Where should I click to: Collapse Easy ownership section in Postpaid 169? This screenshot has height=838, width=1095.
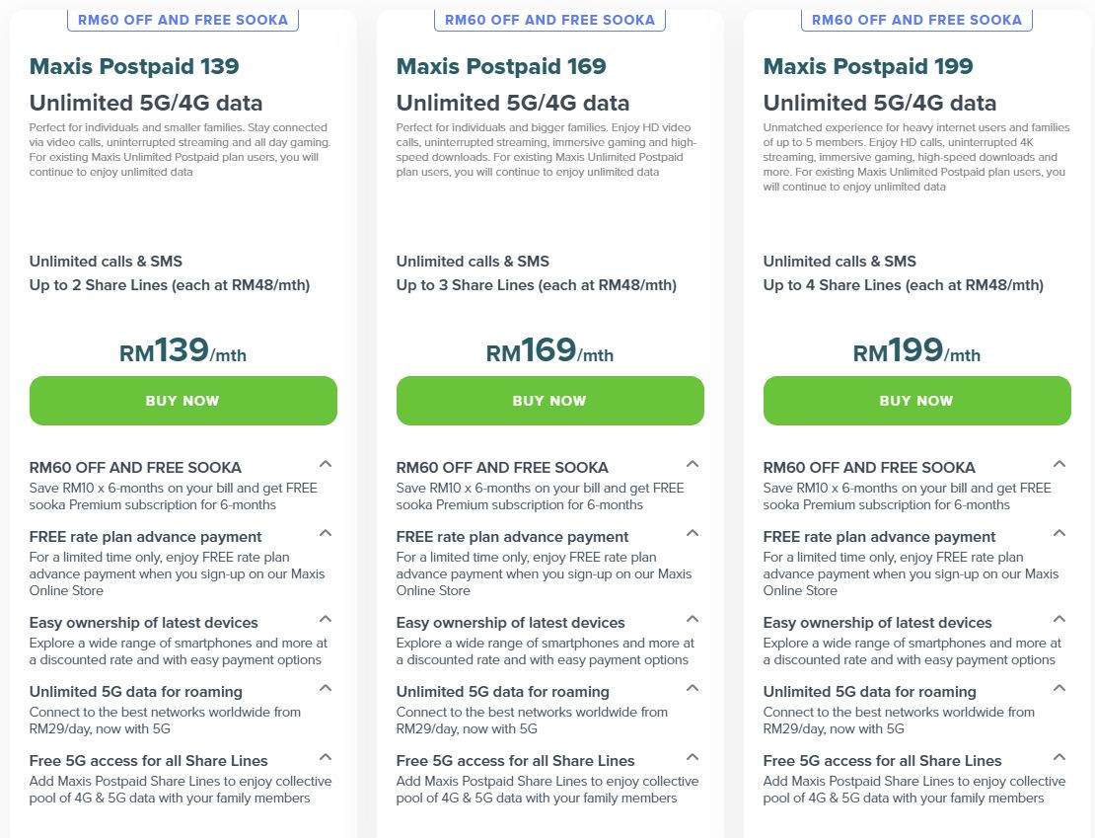pos(693,619)
